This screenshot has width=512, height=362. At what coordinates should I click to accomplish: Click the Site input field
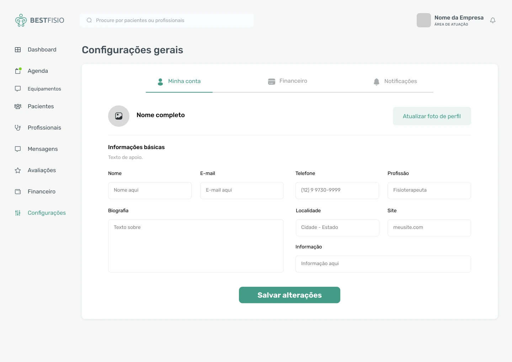pos(429,228)
